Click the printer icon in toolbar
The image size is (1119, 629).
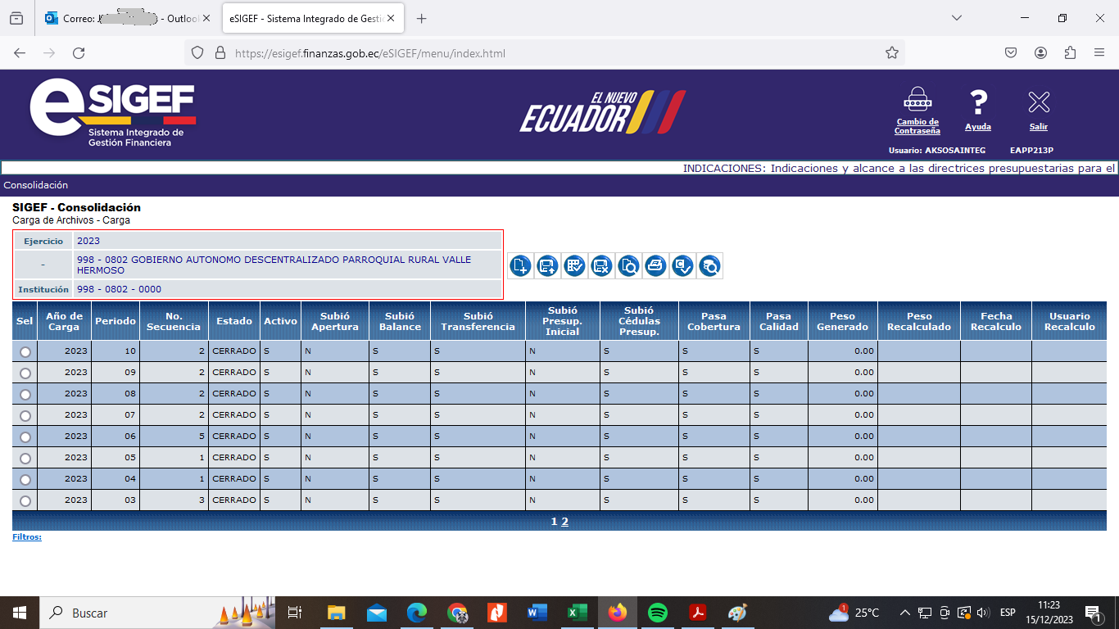(655, 265)
